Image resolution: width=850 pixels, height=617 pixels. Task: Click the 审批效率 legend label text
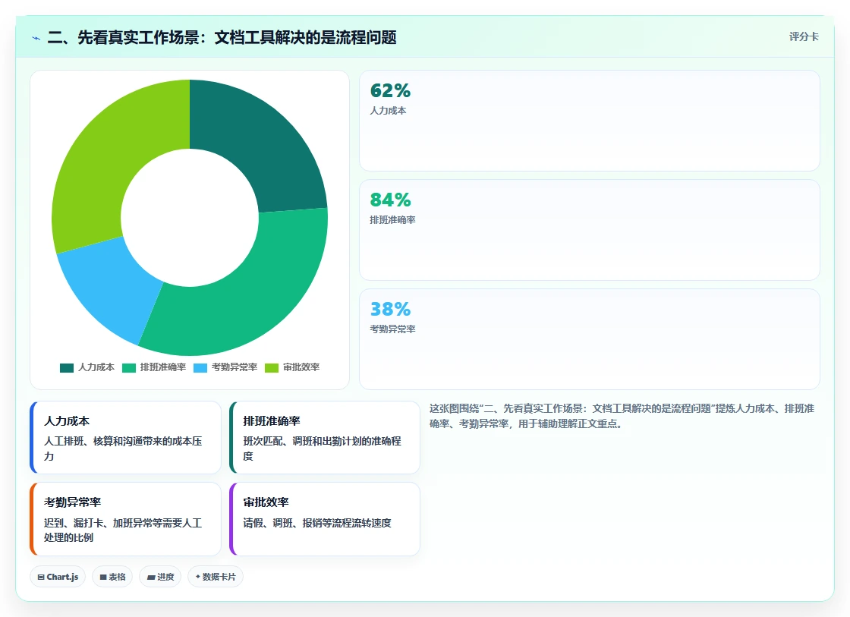tap(301, 367)
